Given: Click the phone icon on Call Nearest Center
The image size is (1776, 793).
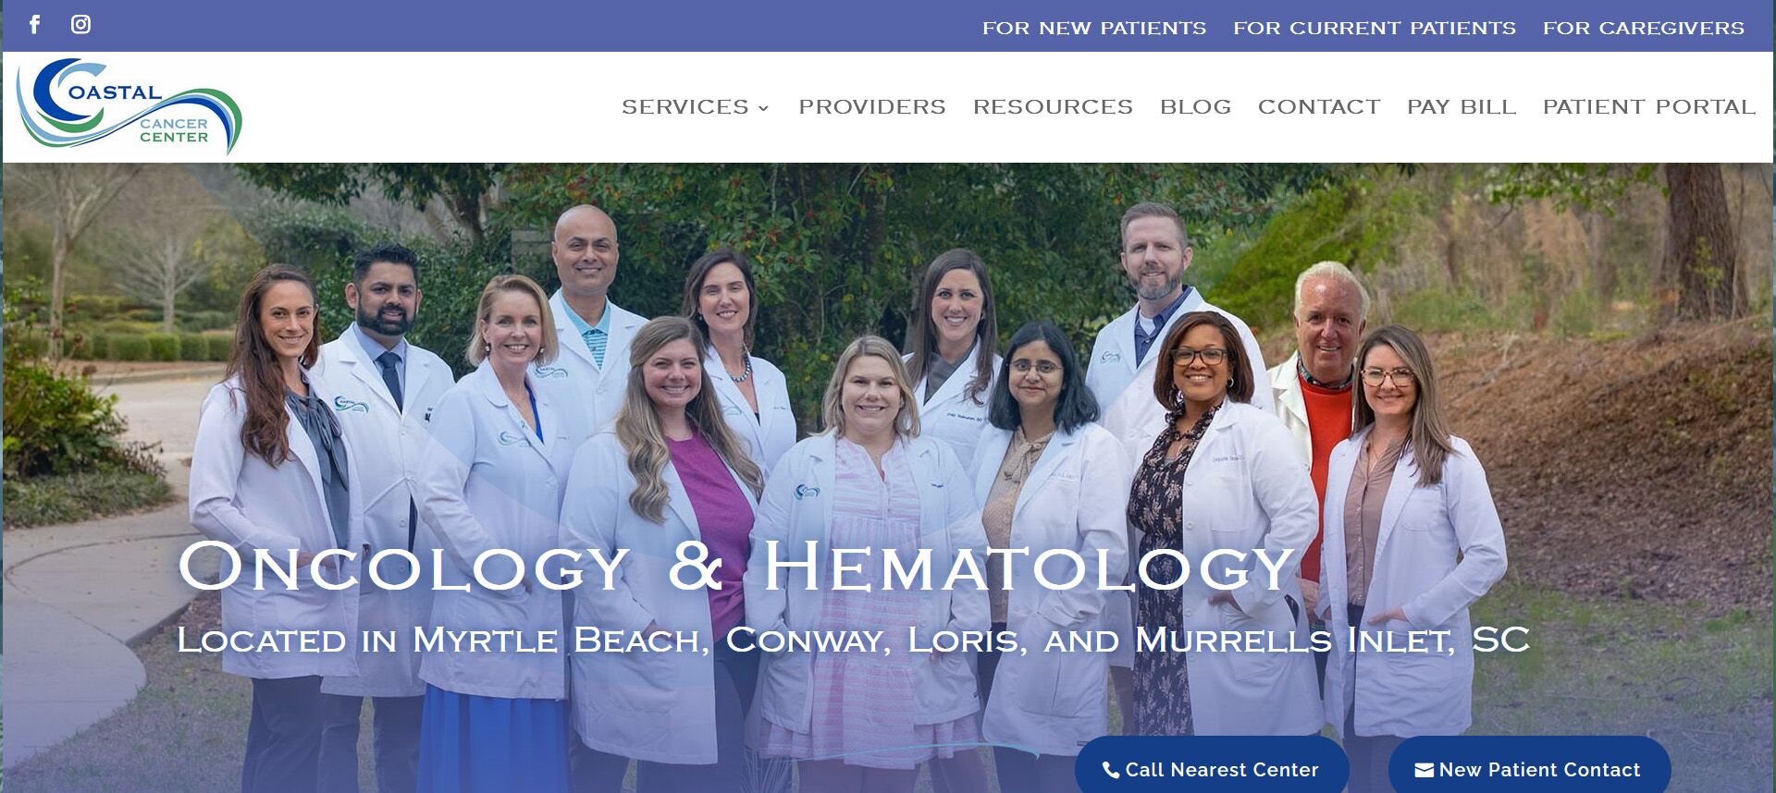Looking at the screenshot, I should pos(1111,770).
